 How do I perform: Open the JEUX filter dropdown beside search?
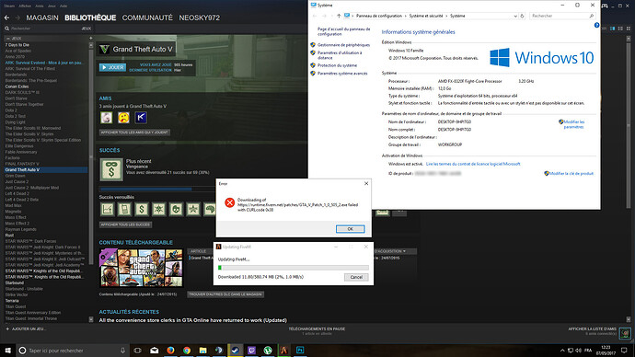coord(87,29)
